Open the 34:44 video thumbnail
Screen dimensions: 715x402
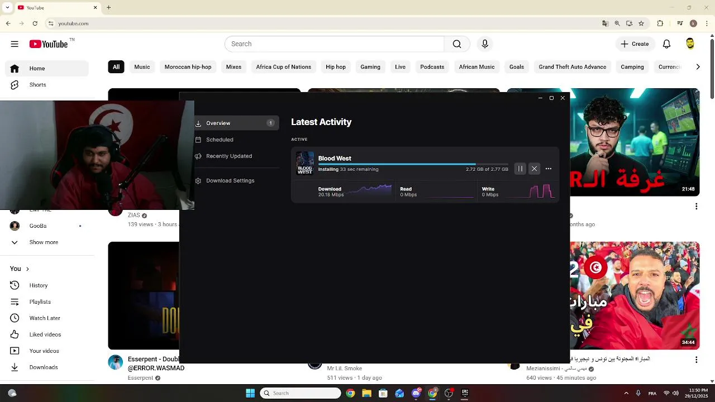coord(635,295)
